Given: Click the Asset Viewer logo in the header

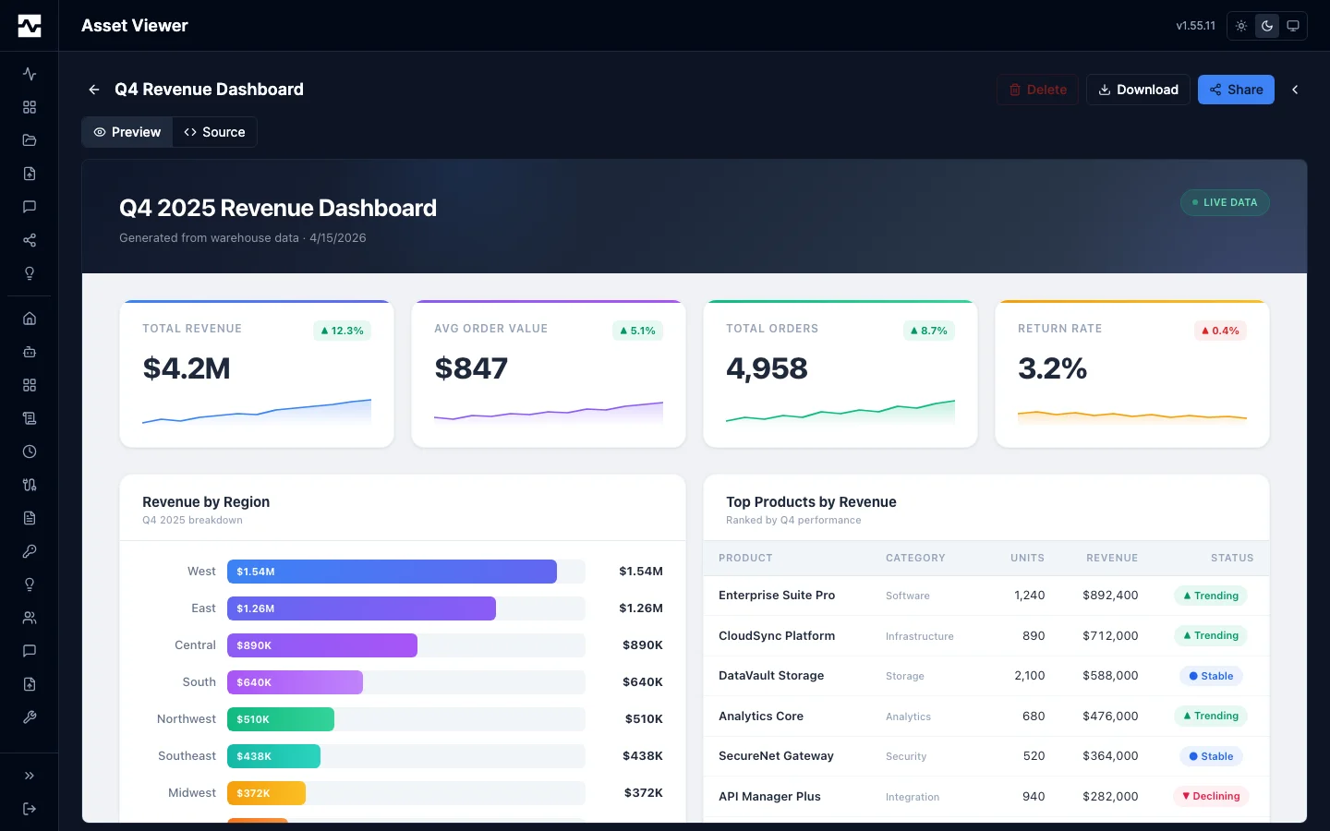Looking at the screenshot, I should coord(29,25).
